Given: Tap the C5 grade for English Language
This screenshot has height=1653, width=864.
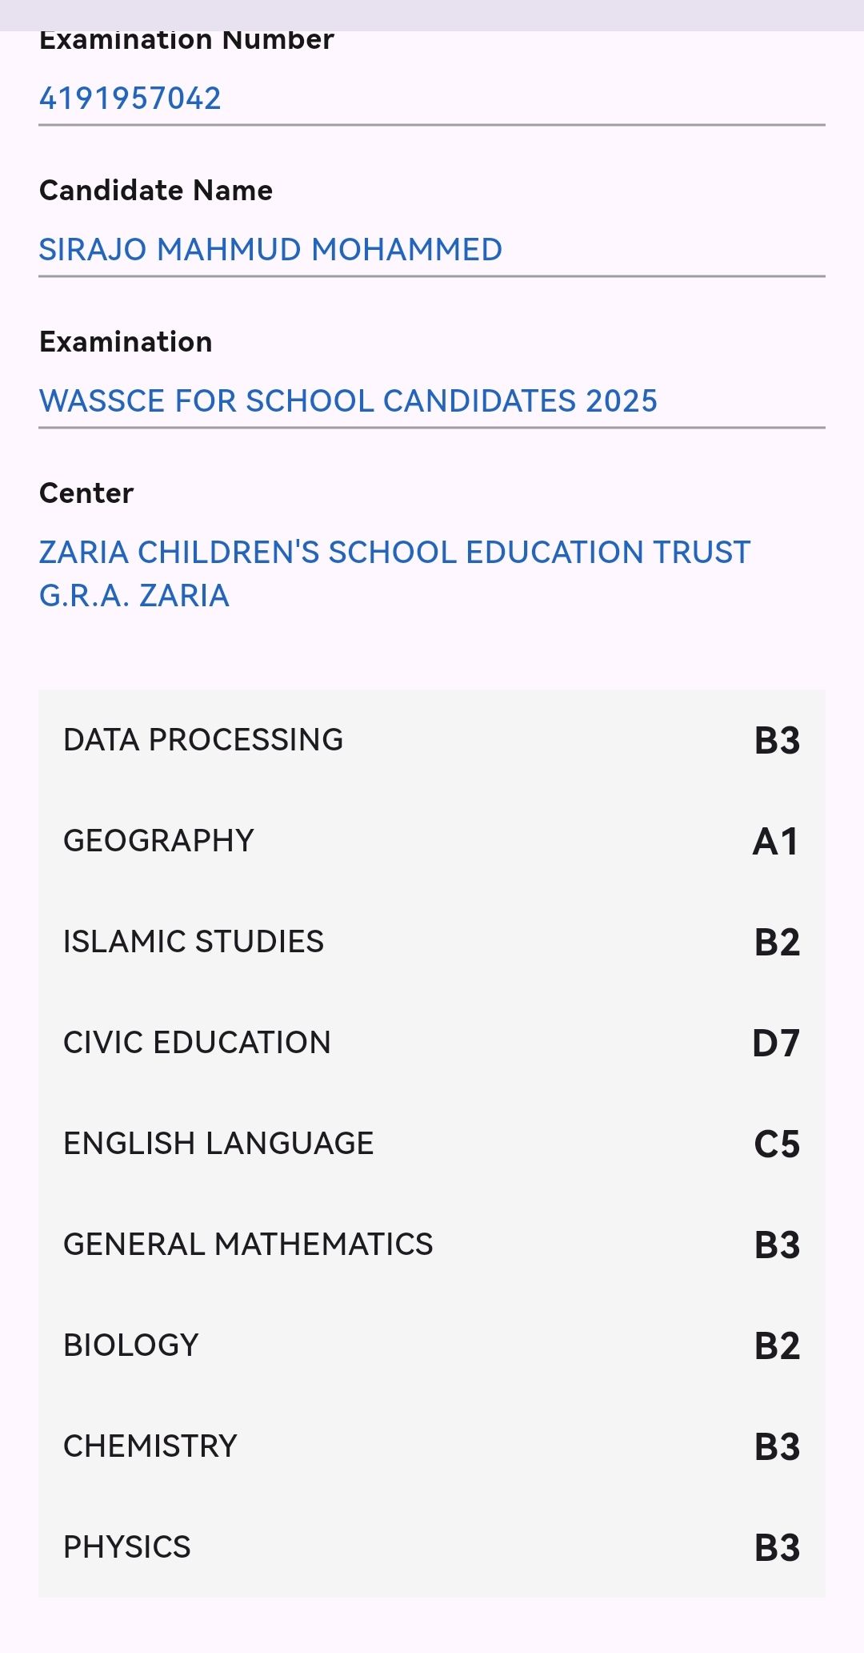Looking at the screenshot, I should [777, 1144].
